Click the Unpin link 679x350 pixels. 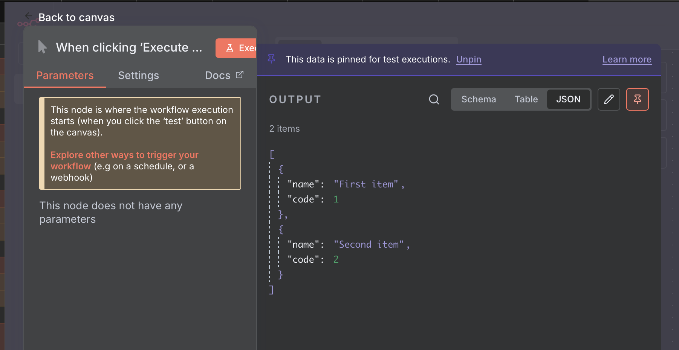[x=468, y=59]
